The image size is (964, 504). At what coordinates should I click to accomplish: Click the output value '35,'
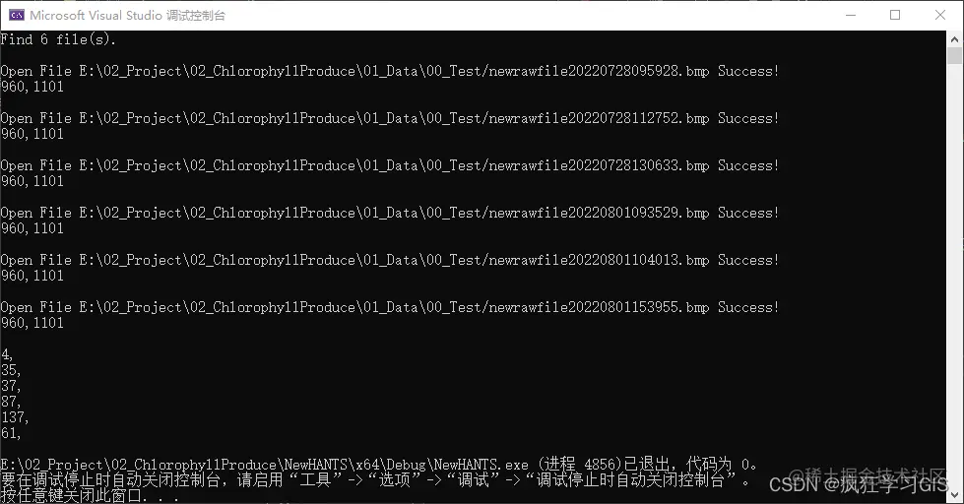point(11,371)
